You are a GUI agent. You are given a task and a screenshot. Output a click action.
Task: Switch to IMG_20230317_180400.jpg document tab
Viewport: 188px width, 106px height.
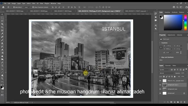(39, 11)
